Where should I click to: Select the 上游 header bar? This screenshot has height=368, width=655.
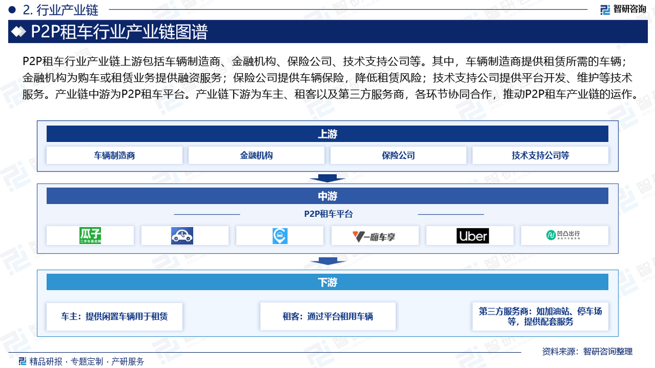327,134
